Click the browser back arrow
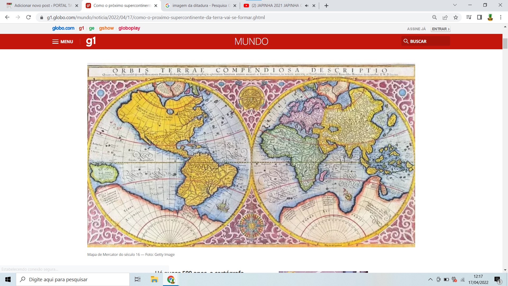The image size is (508, 286). click(7, 17)
